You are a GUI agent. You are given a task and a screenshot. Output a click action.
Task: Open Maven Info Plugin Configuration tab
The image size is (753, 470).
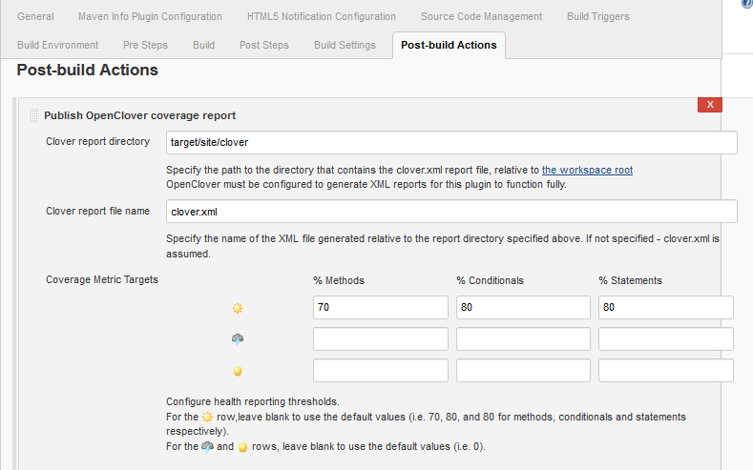(x=150, y=16)
